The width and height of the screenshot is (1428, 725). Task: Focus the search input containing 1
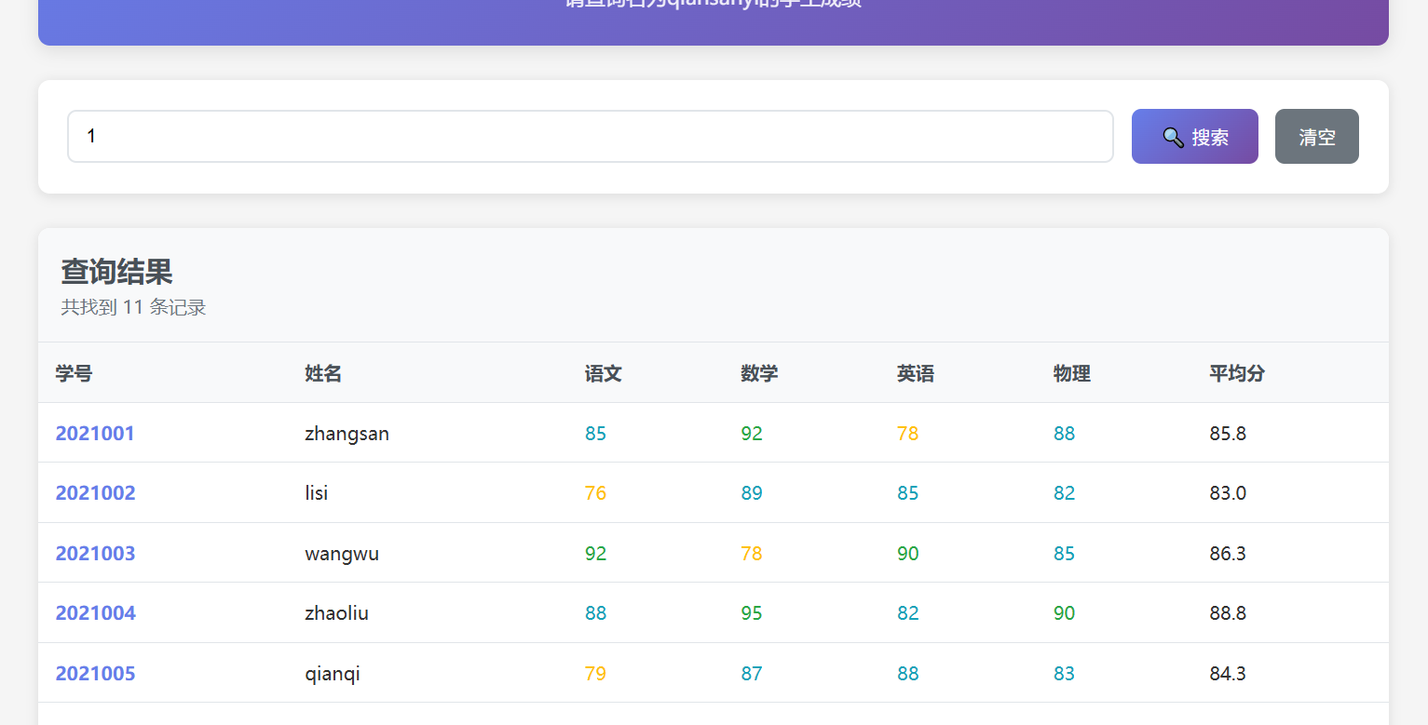591,136
